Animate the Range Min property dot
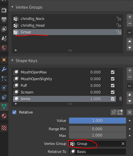 130,129
